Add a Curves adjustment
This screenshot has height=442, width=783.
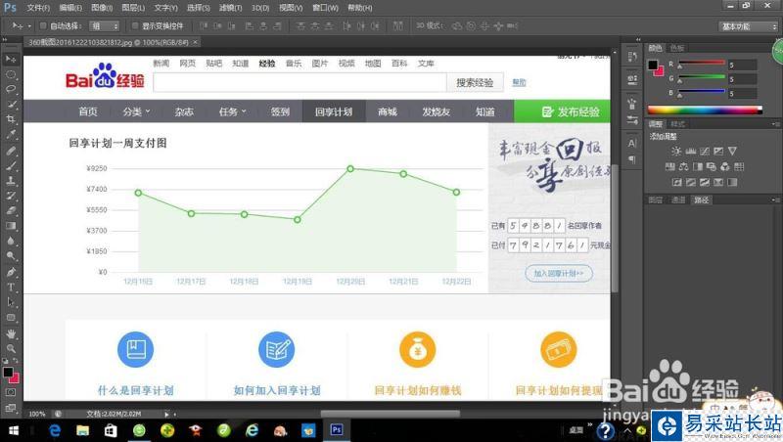click(705, 151)
